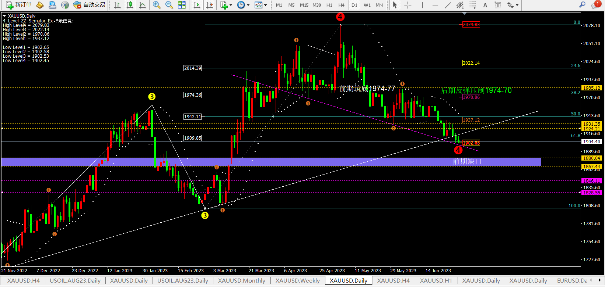The image size is (605, 287).
Task: Select the crosshair tool
Action: pyautogui.click(x=408, y=5)
